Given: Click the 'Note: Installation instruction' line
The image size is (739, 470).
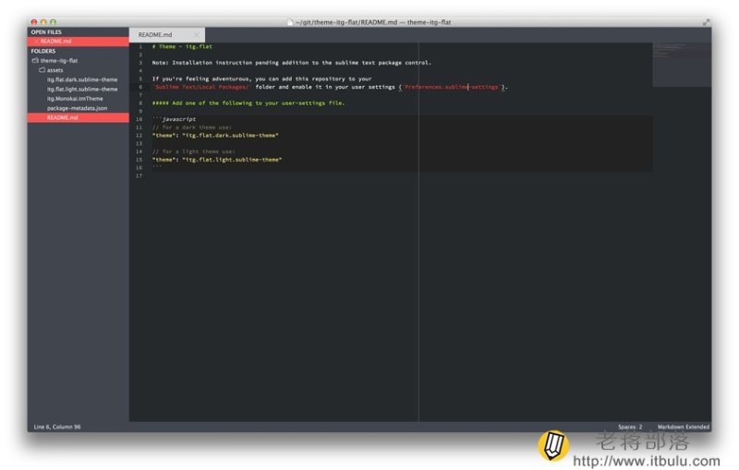Looking at the screenshot, I should [x=291, y=63].
